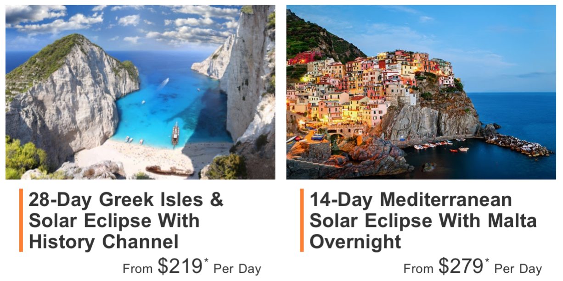Click the 'Overnight' word in the right title
This screenshot has height=281, width=563.
(x=355, y=241)
